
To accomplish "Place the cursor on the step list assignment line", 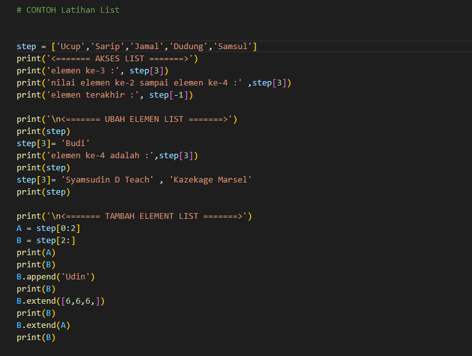I will coord(136,47).
